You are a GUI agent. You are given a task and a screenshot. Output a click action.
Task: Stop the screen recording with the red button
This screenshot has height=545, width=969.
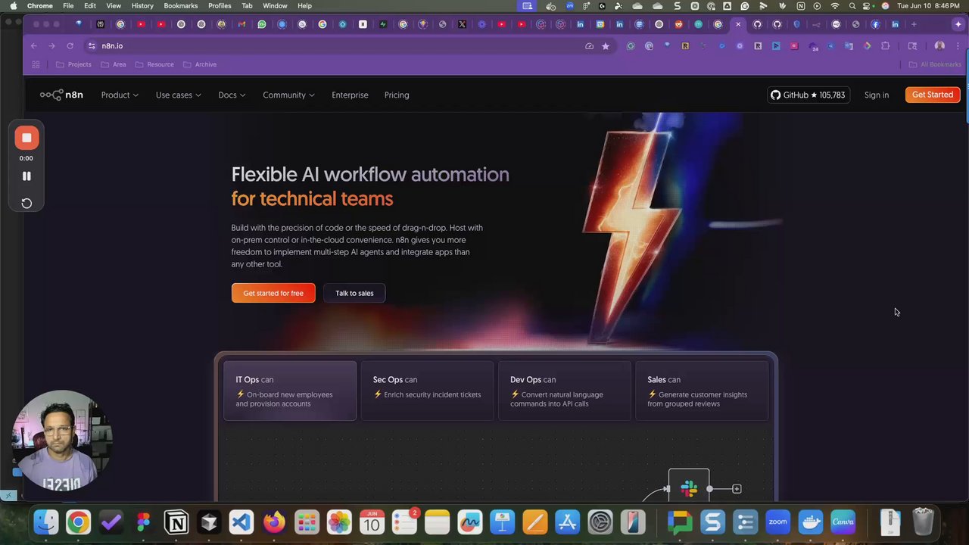[26, 138]
